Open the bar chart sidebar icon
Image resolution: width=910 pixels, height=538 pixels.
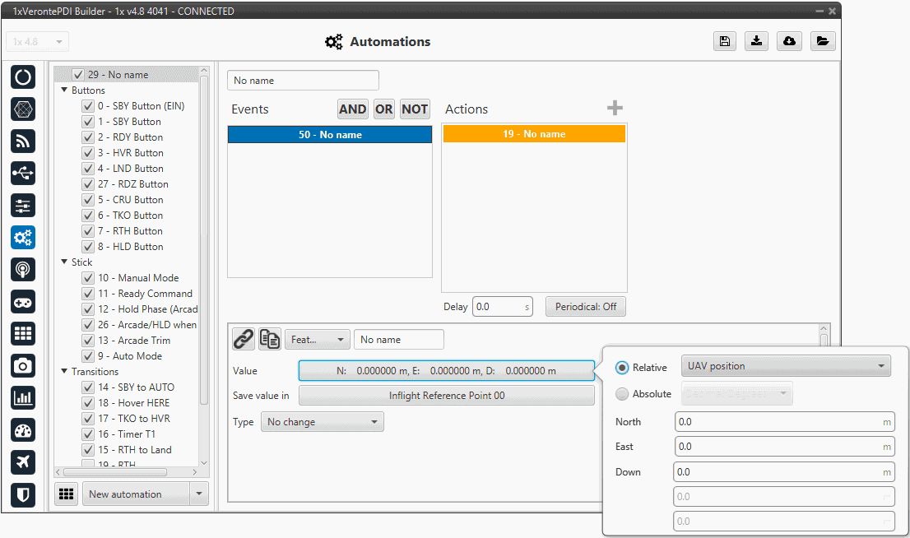23,398
